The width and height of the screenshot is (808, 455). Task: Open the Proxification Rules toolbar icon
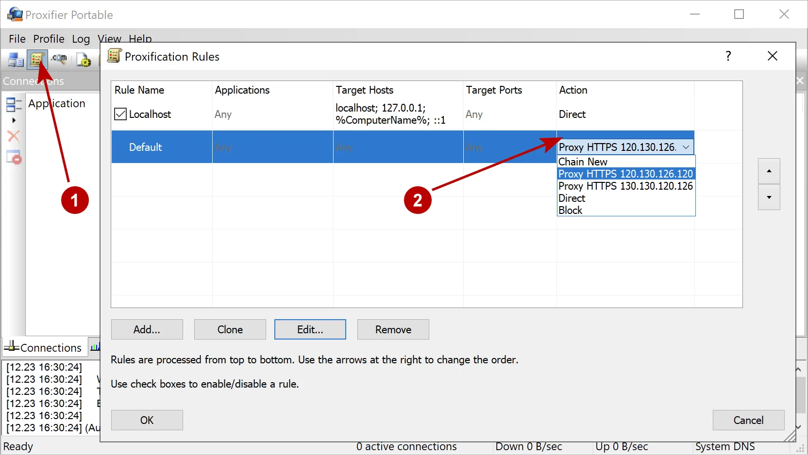pos(37,59)
